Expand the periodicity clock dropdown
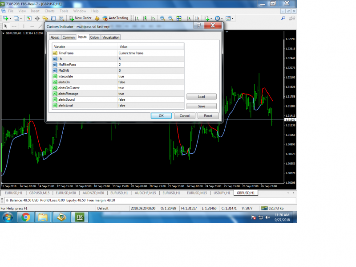356x267 pixels. tap(222, 18)
